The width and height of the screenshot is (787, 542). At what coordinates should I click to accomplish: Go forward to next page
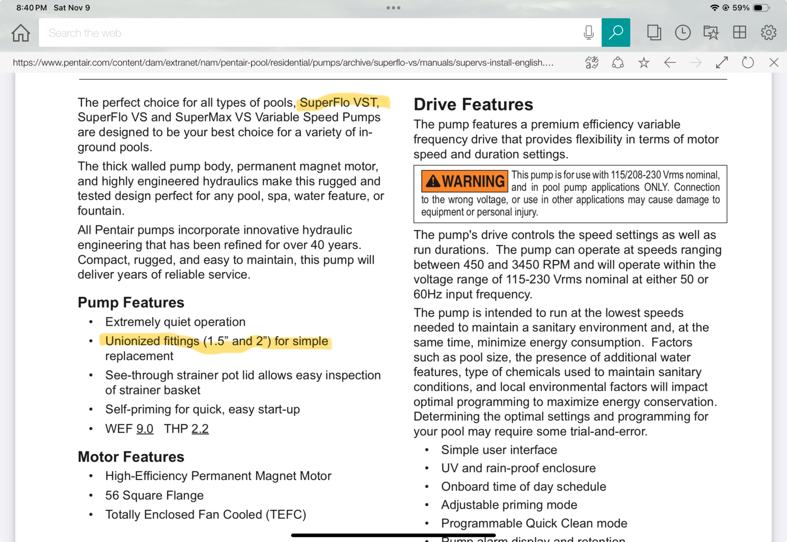point(696,62)
